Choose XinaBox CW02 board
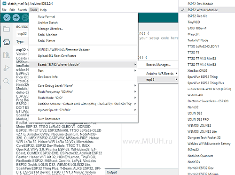 [x=207, y=71]
